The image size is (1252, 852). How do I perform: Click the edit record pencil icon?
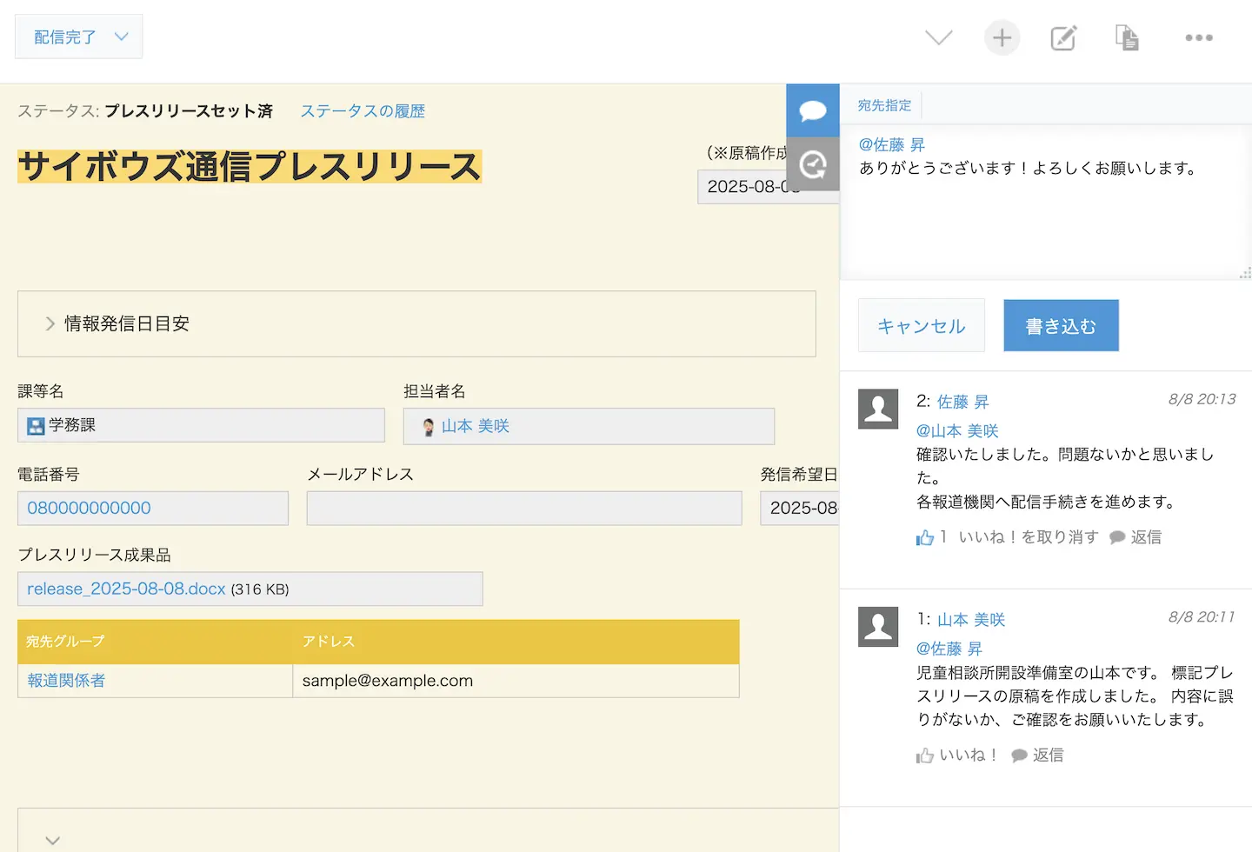tap(1063, 37)
